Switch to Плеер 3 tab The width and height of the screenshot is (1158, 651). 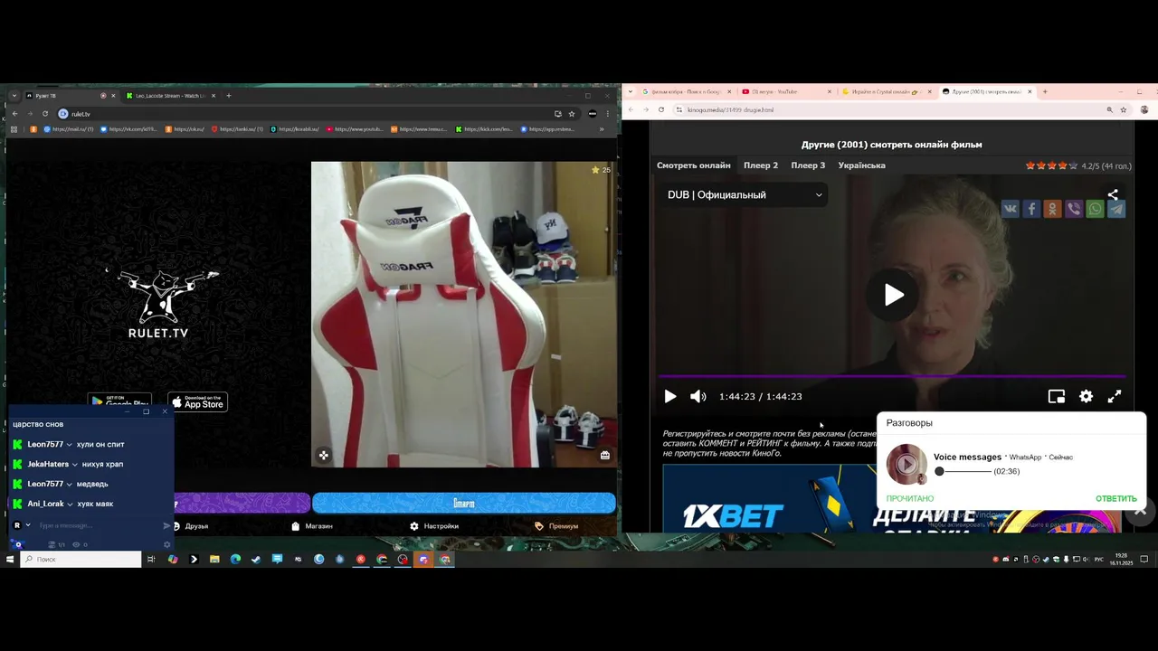click(808, 165)
